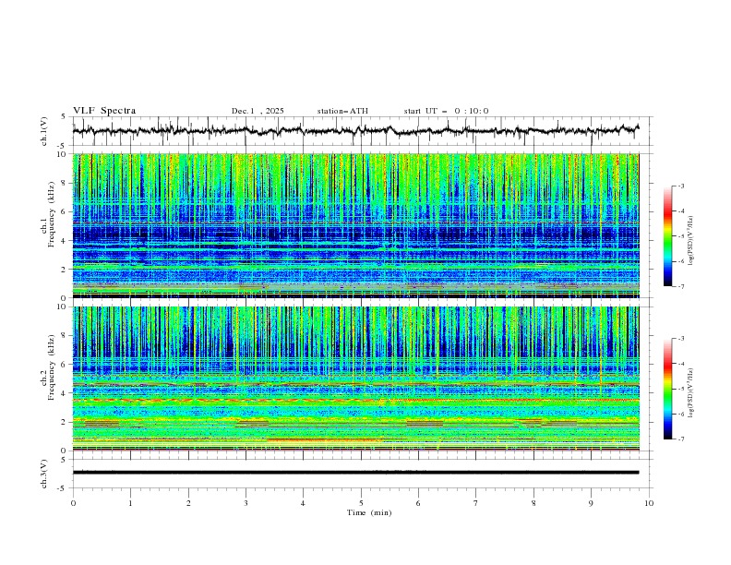Click the -3 label on upper color bar

(679, 186)
